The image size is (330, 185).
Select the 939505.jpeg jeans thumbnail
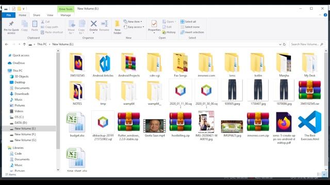(232, 90)
